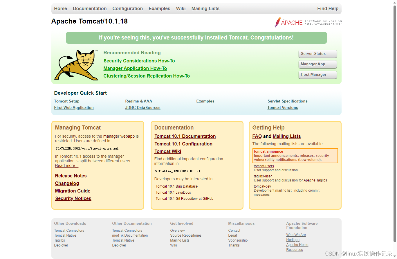
Task: Open the tomcat-announce mailing list link
Action: tap(268, 152)
